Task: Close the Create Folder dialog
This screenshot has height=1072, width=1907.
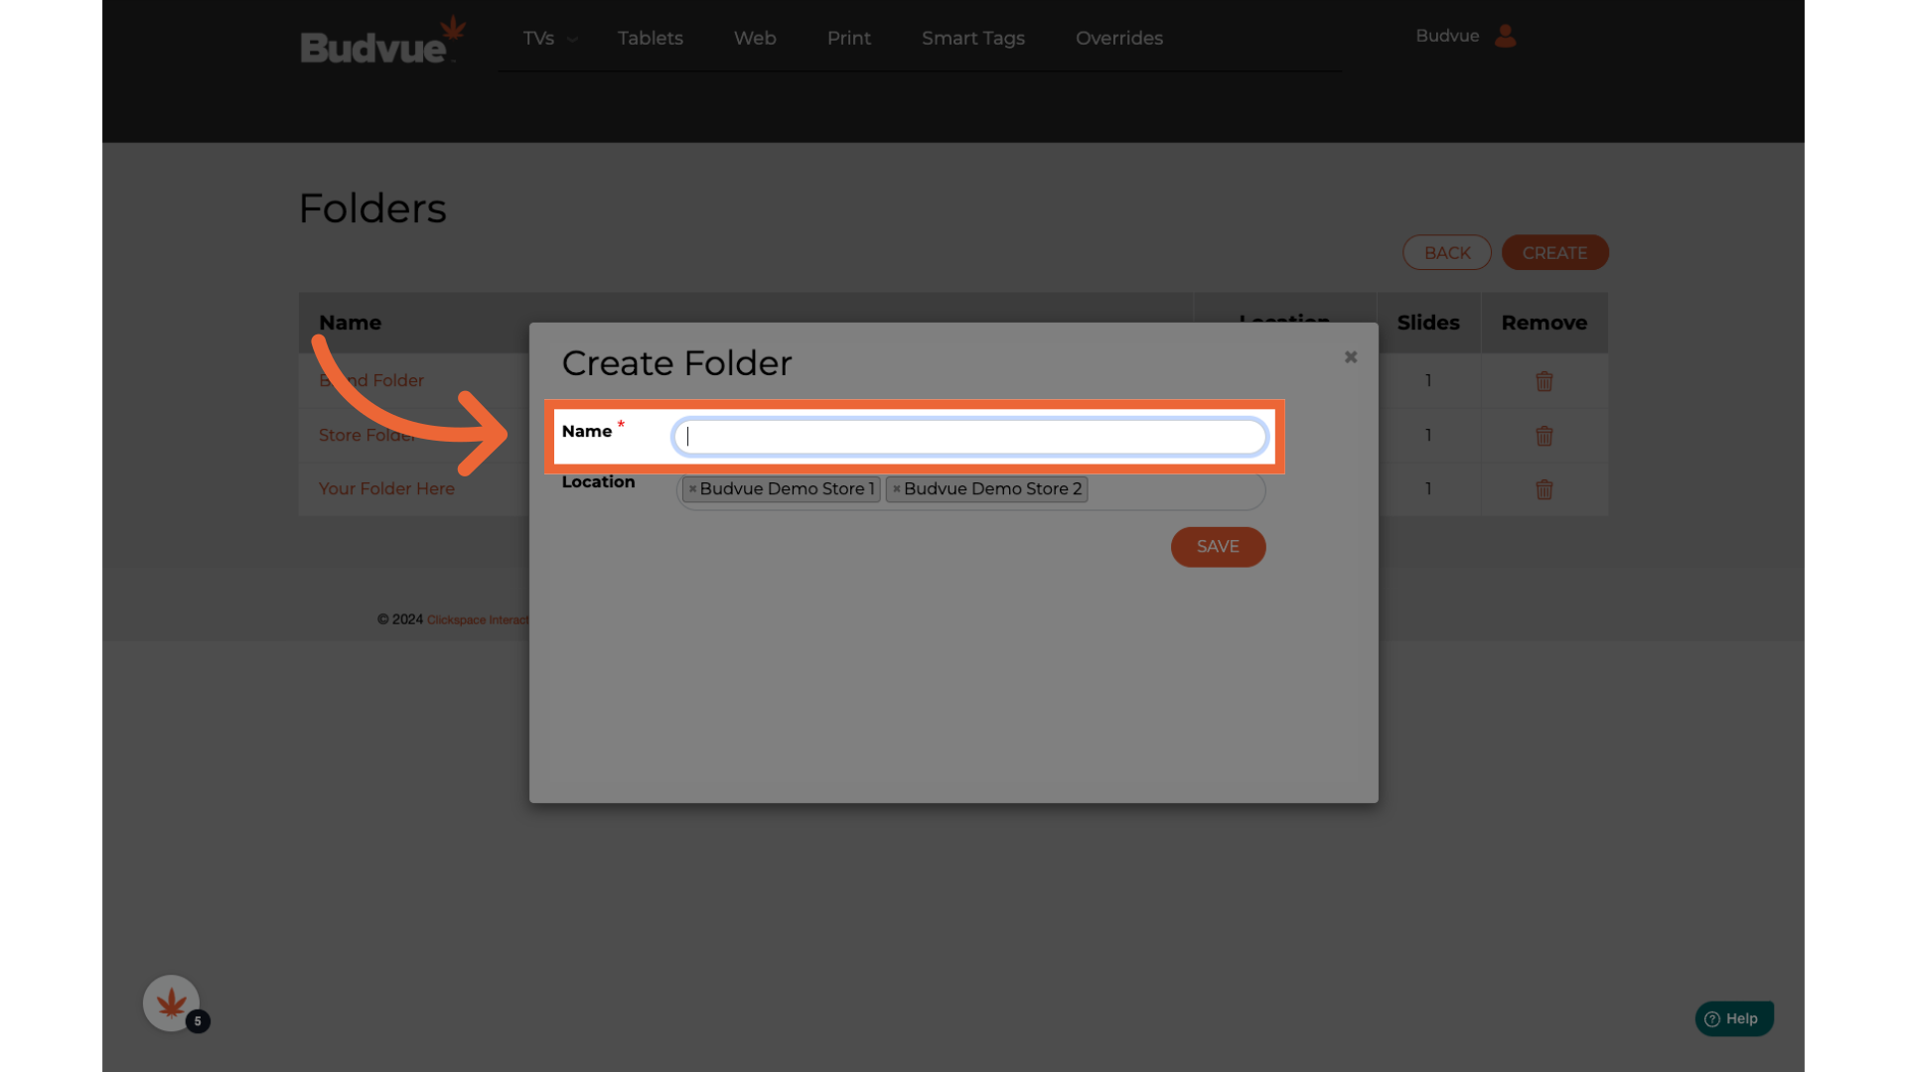Action: 1350,357
